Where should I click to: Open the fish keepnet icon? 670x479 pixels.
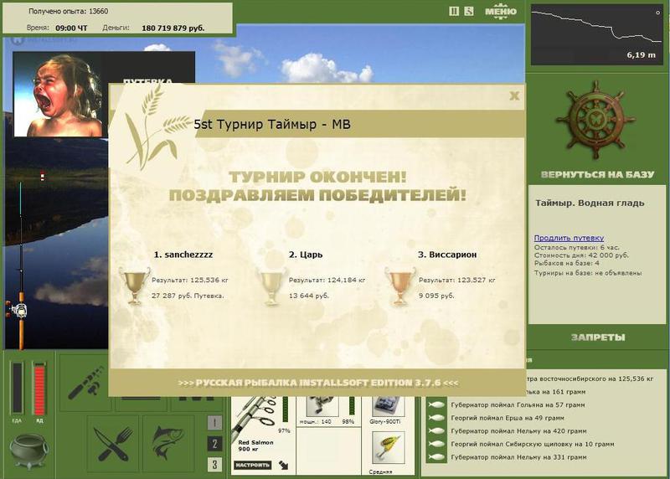(x=168, y=444)
